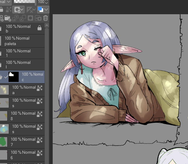Click the thumbnail of layer 6
Image resolution: width=188 pixels, height=164 pixels.
(4, 155)
